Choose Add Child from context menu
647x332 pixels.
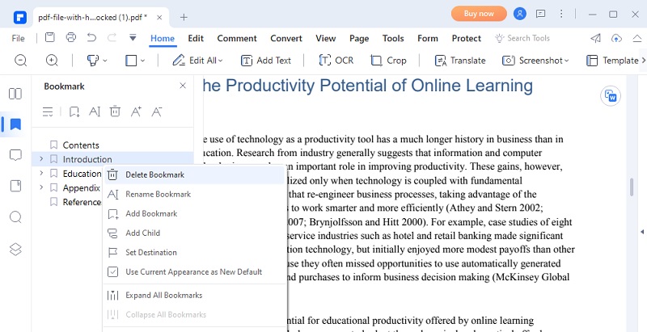point(194,233)
